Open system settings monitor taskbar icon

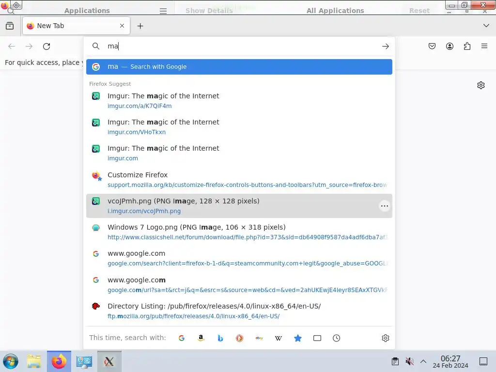coord(84,361)
